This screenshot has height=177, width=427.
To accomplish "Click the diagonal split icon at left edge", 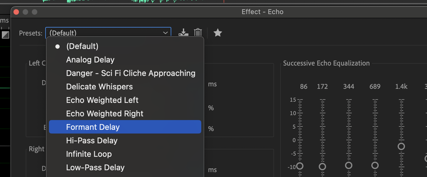I will [x=5, y=35].
